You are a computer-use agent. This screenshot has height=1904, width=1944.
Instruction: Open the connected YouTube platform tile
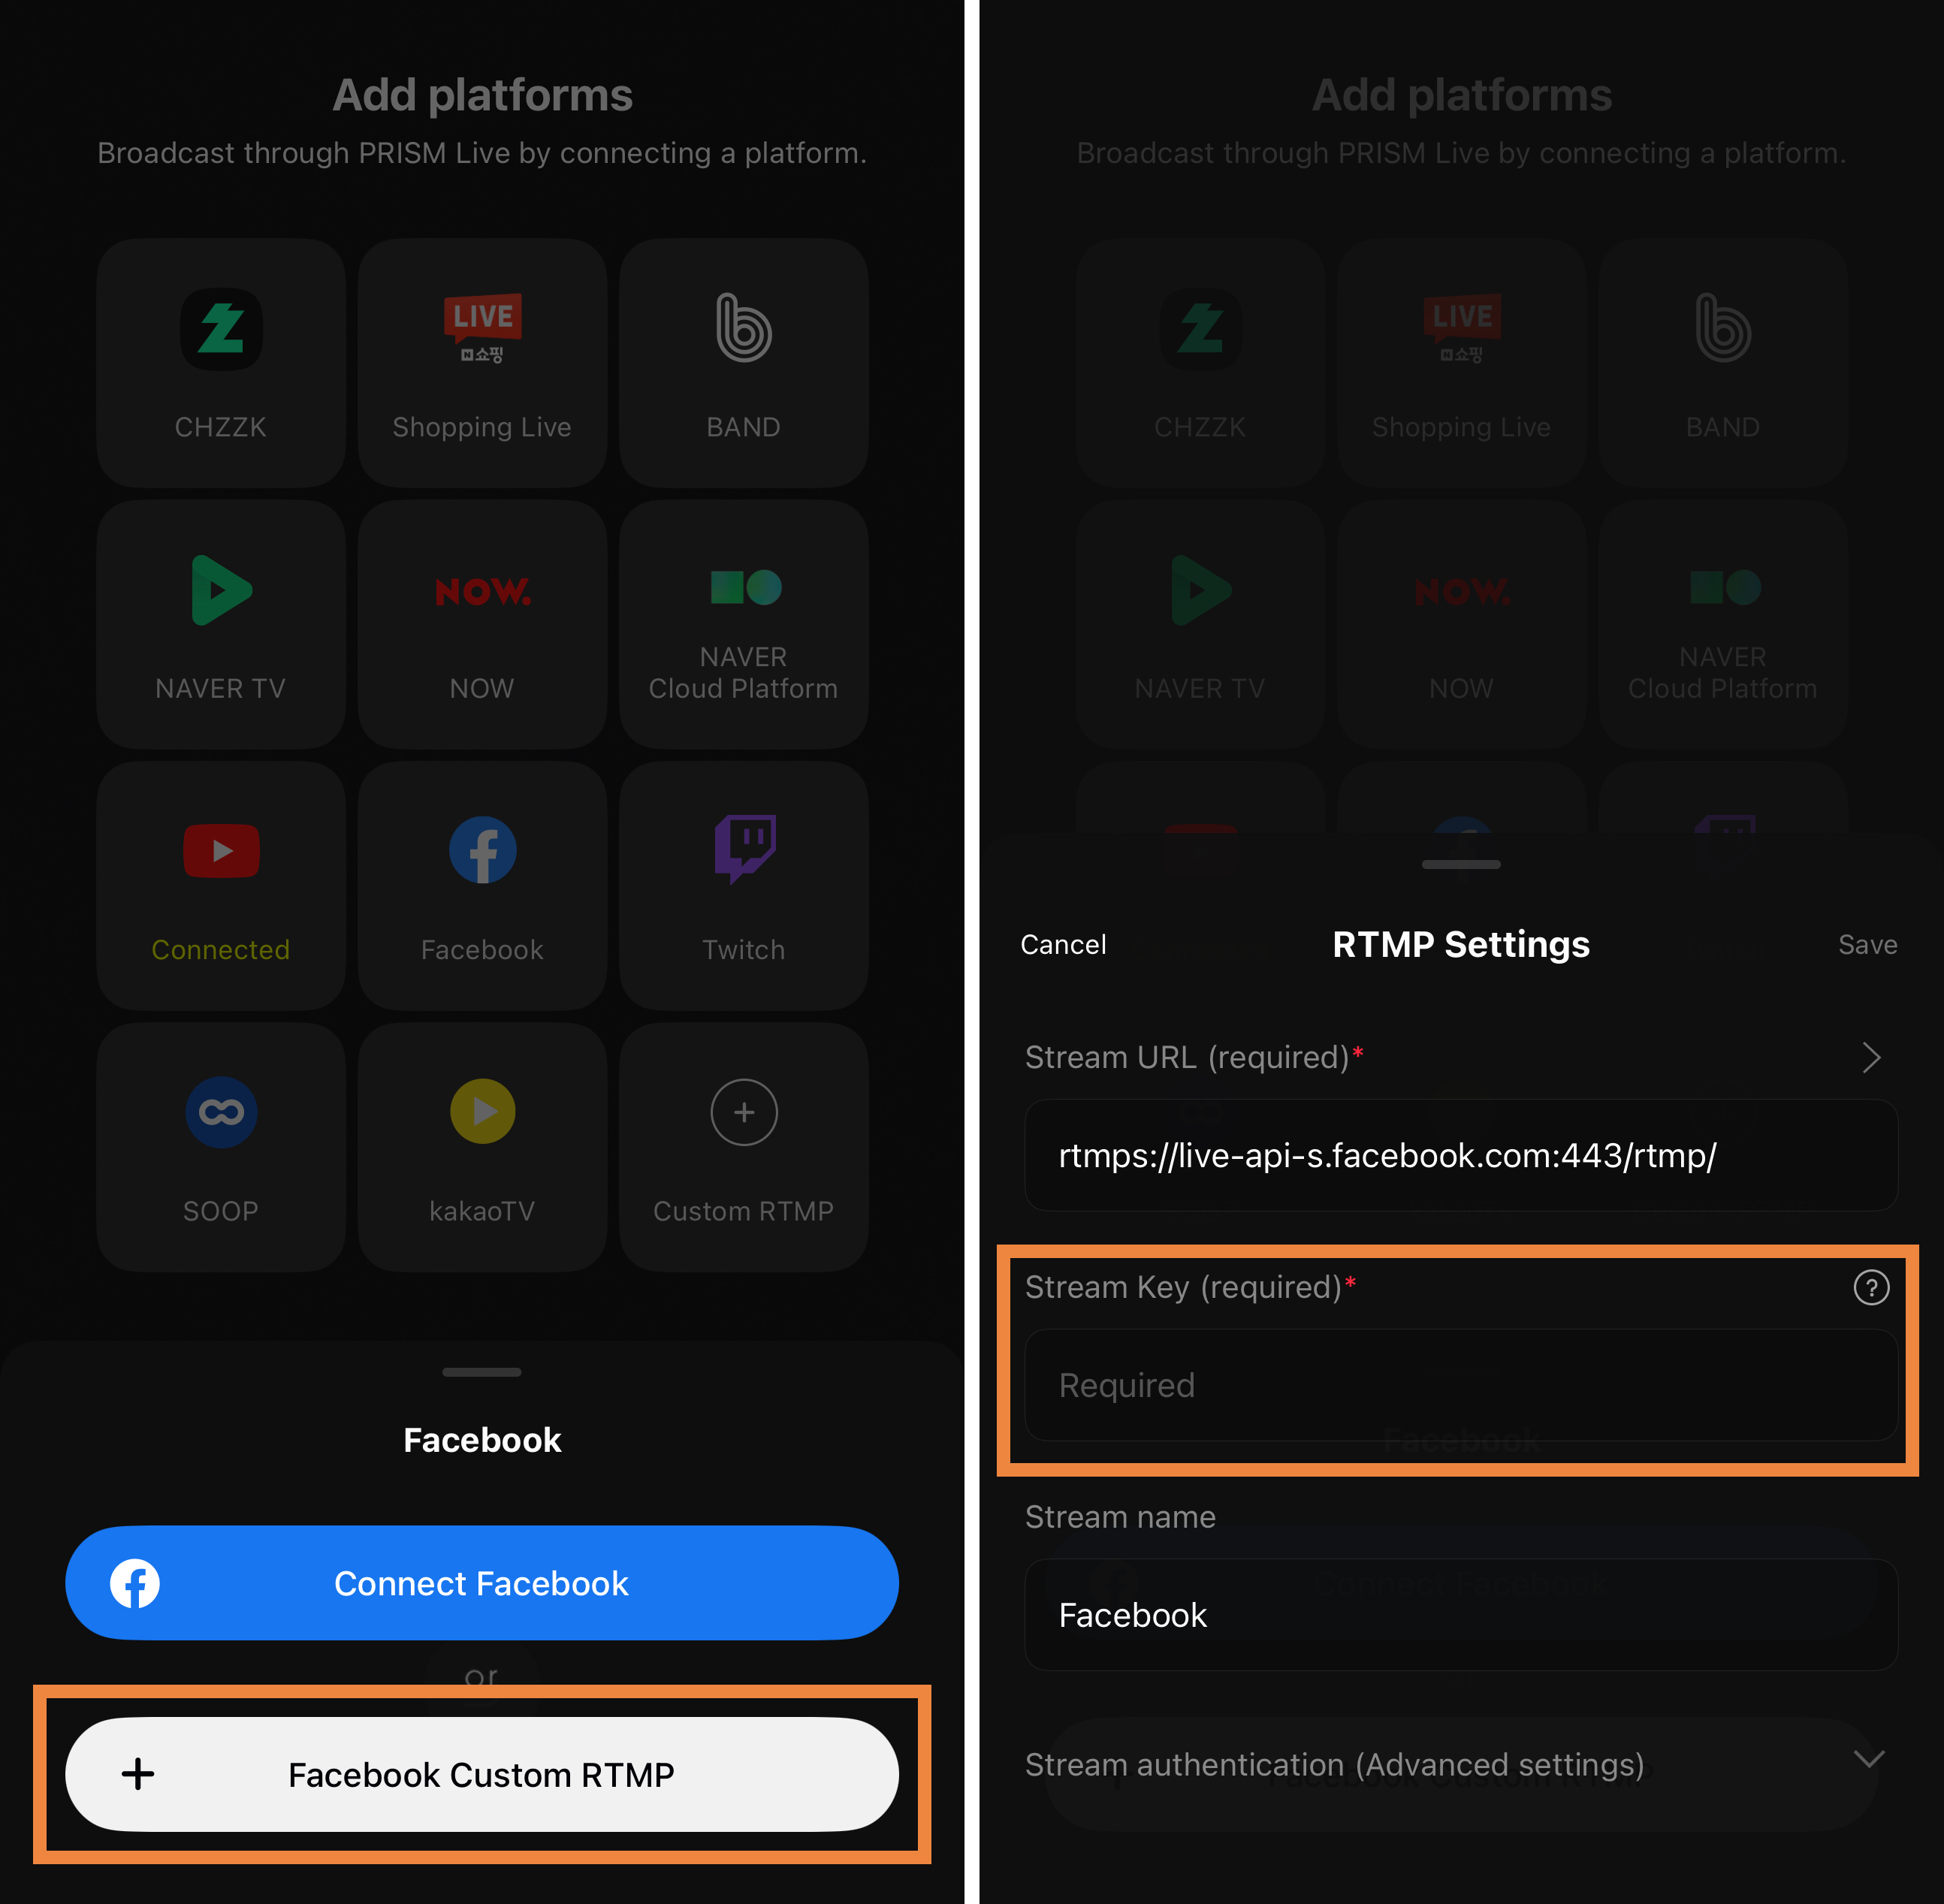221,885
